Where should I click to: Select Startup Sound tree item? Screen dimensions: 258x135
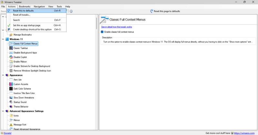click(20, 102)
